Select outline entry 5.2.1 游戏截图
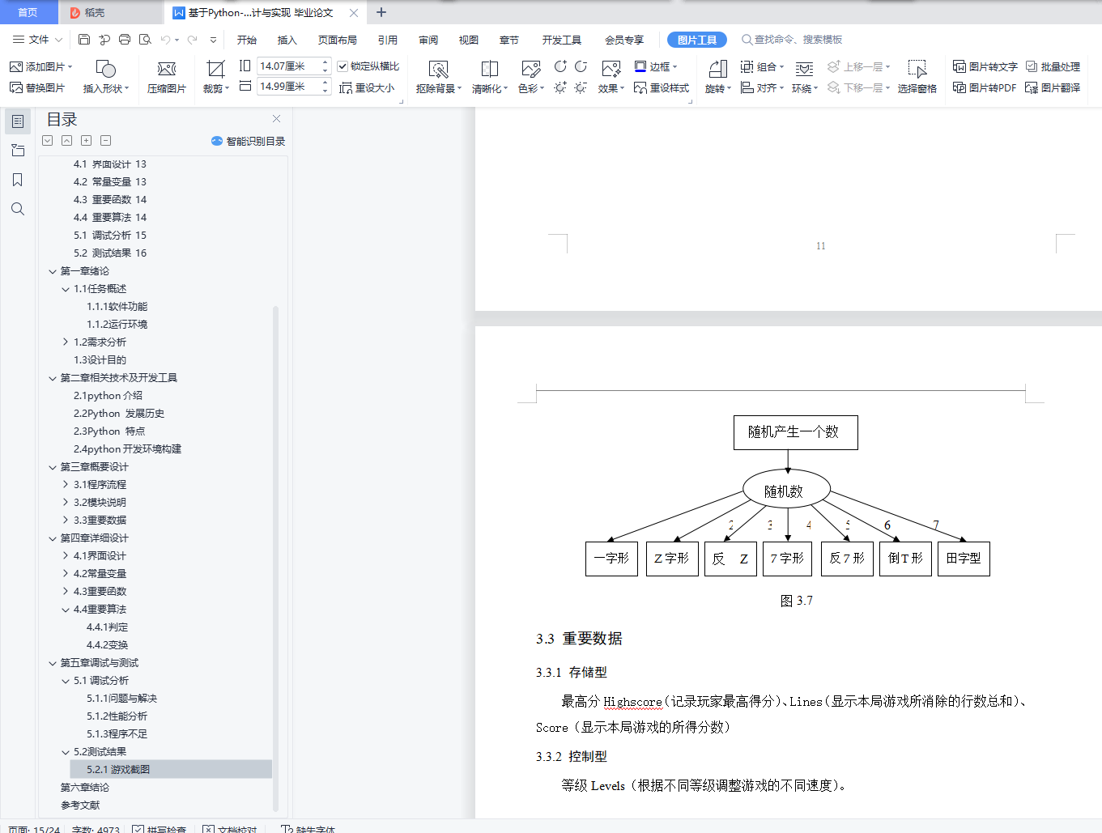 pyautogui.click(x=171, y=769)
